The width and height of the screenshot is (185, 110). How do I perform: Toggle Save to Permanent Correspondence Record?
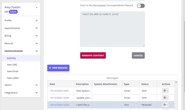pyautogui.click(x=141, y=6)
